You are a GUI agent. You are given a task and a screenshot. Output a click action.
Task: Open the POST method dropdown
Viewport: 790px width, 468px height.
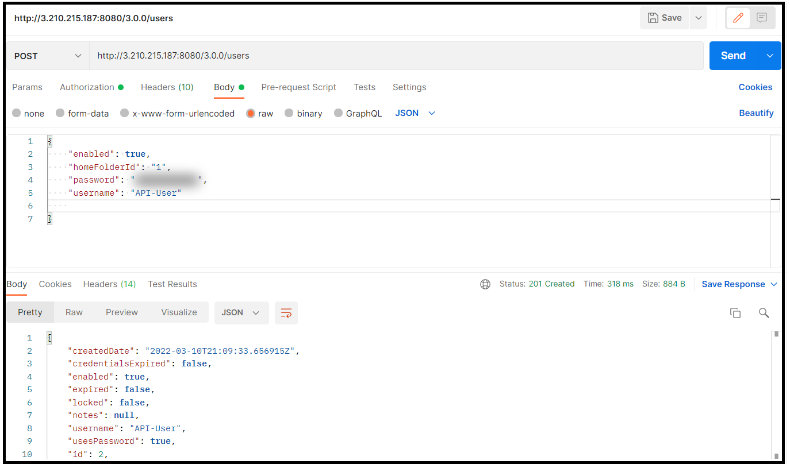(48, 56)
